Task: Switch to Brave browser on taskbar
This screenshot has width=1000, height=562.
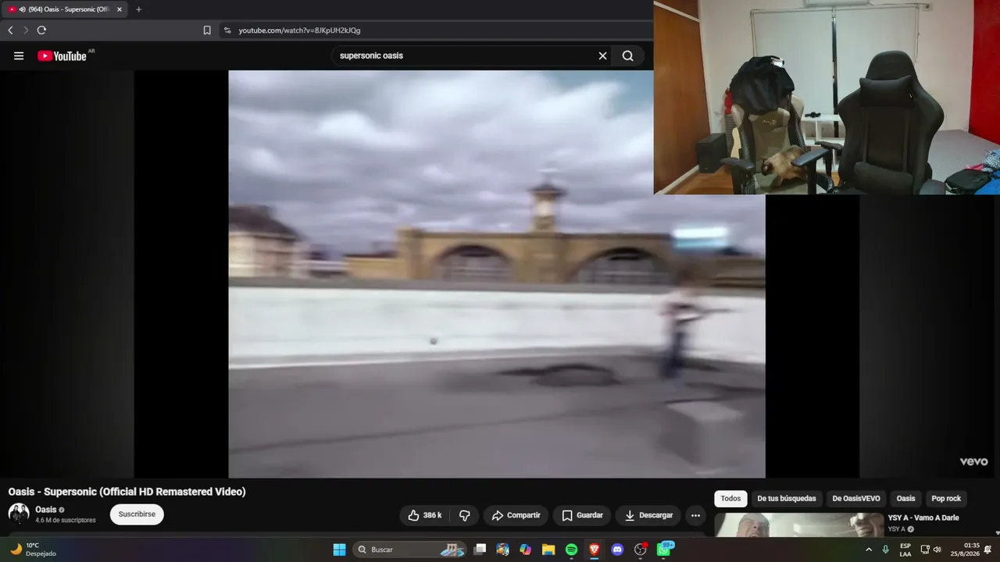Action: pyautogui.click(x=595, y=550)
